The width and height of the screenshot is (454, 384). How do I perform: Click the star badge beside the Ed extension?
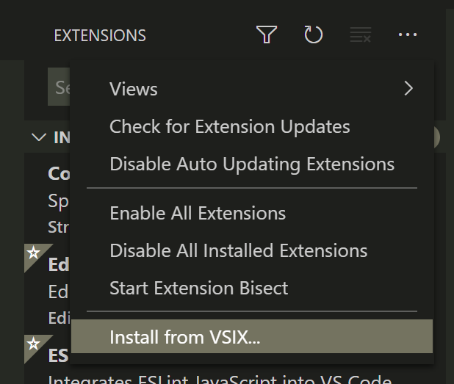coord(33,253)
